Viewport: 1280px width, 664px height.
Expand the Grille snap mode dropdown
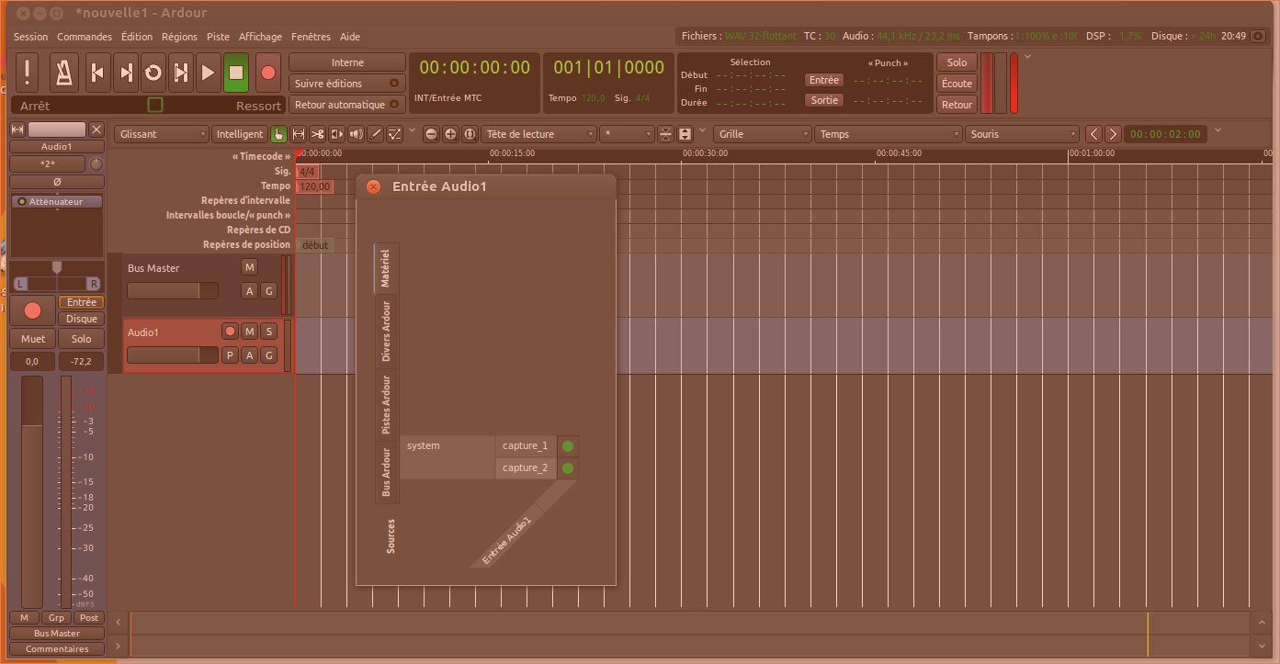tap(762, 134)
